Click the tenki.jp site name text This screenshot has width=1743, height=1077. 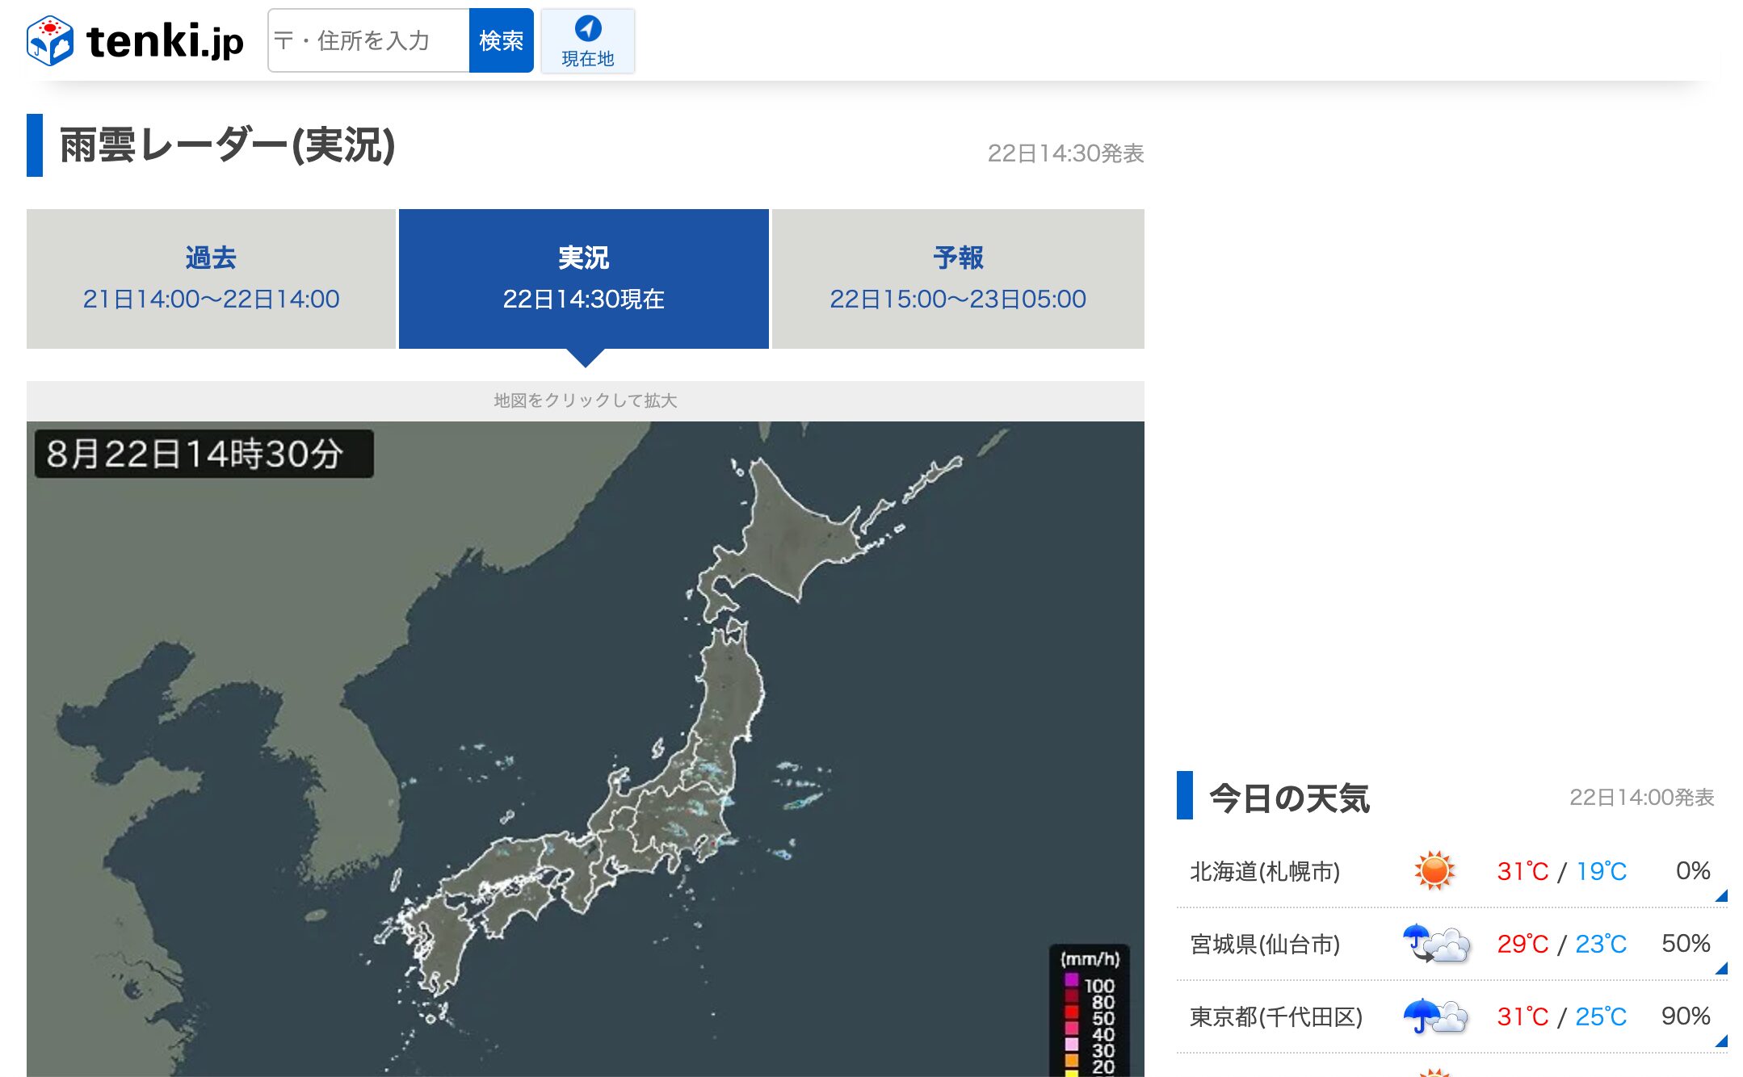point(165,40)
